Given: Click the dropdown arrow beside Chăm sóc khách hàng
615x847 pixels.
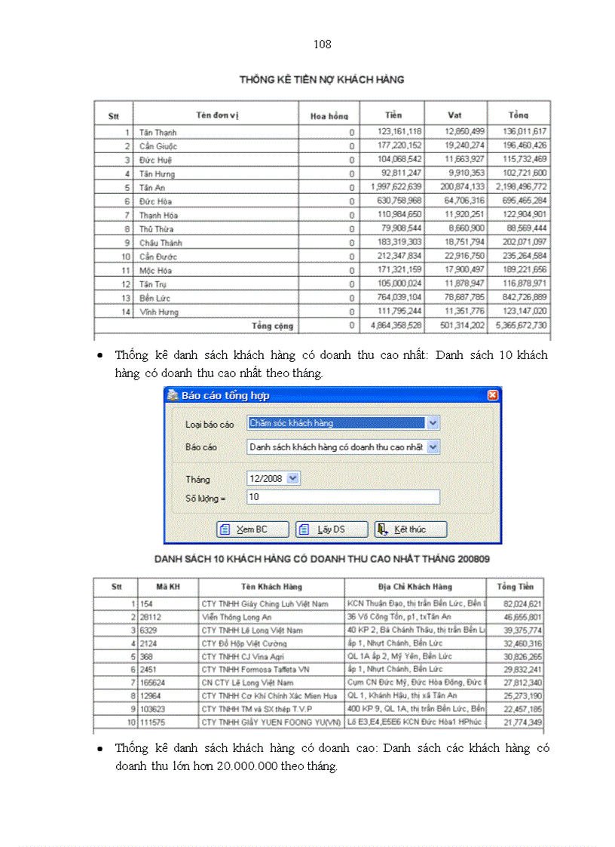Looking at the screenshot, I should (x=432, y=423).
